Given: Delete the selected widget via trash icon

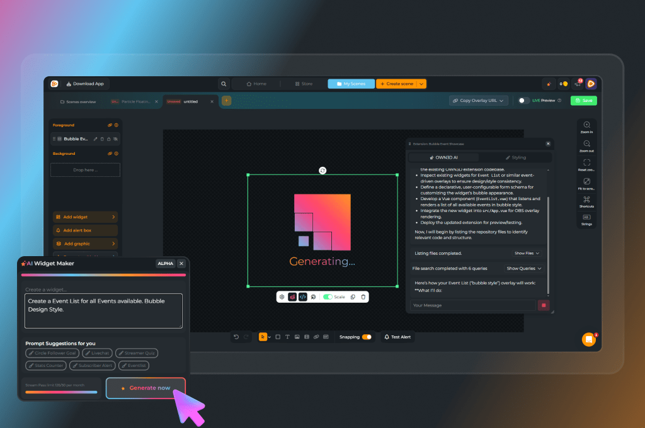Looking at the screenshot, I should (363, 296).
